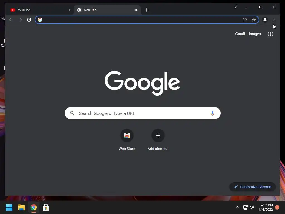285x214 pixels.
Task: Close the New Tab tab
Action: 136,10
